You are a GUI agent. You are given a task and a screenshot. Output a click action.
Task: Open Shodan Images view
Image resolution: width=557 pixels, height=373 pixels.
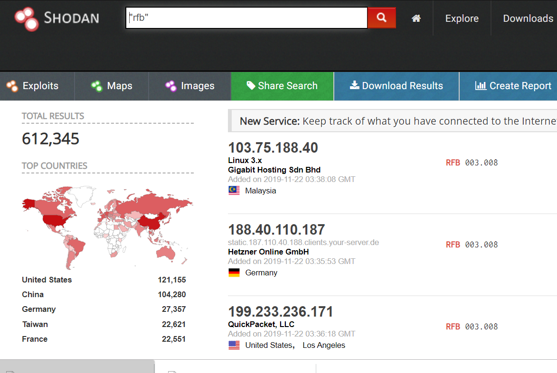coord(190,86)
